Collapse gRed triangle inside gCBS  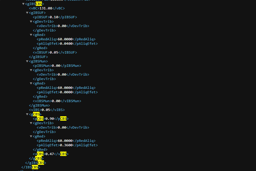pos(31,136)
